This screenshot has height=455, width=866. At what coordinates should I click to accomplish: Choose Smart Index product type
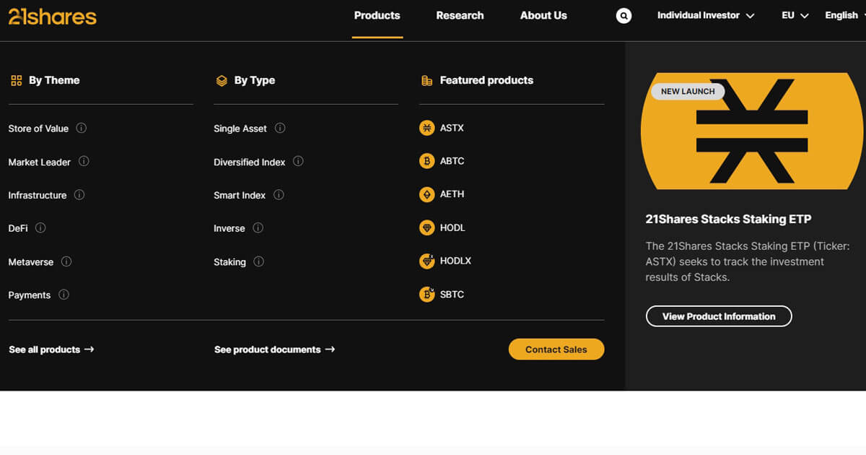(240, 195)
